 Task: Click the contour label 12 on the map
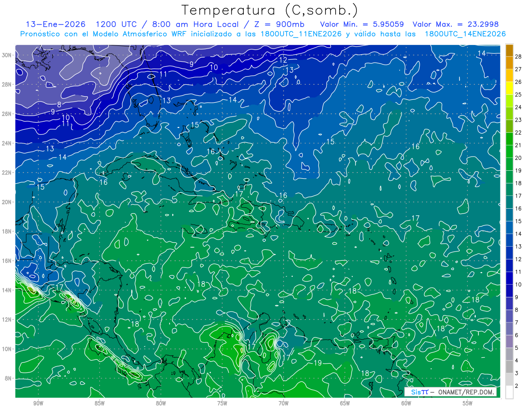pyautogui.click(x=283, y=60)
